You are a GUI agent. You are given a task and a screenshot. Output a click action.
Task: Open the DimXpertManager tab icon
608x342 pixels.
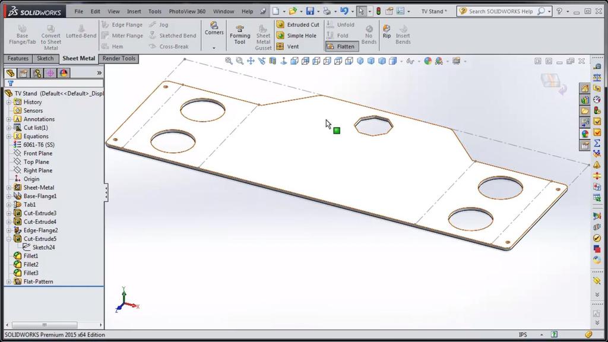50,73
